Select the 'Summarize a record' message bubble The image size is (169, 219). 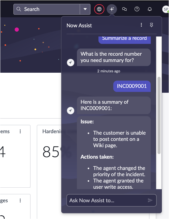click(x=125, y=40)
